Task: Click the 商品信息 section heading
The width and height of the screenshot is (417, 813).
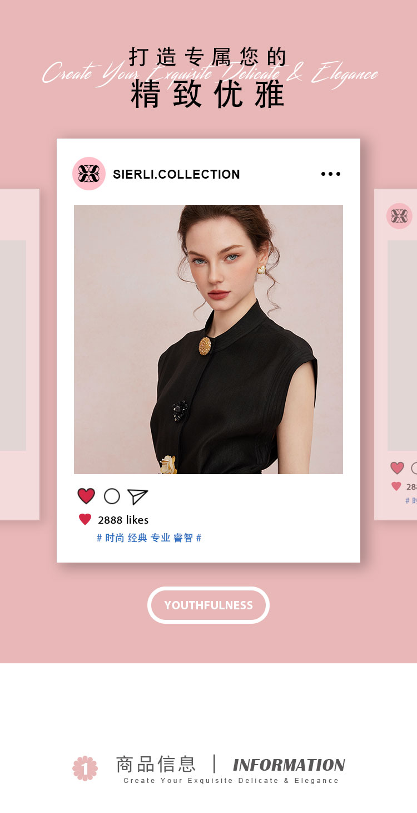Action: click(156, 764)
